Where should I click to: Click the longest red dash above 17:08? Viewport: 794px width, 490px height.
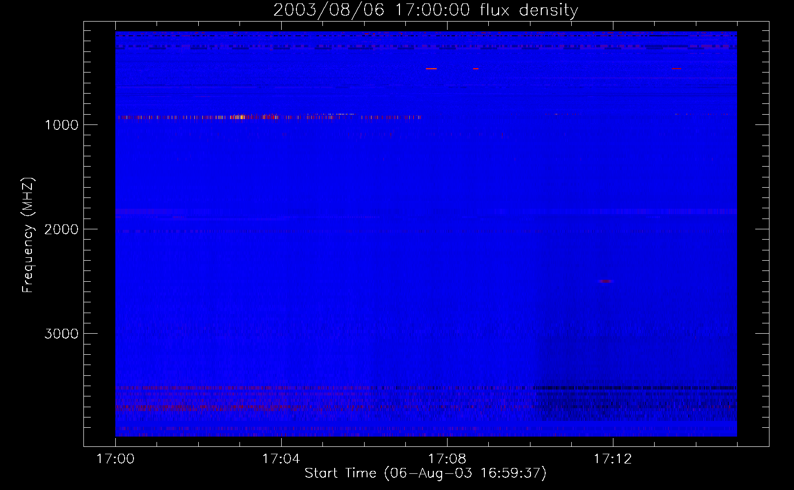pos(431,69)
